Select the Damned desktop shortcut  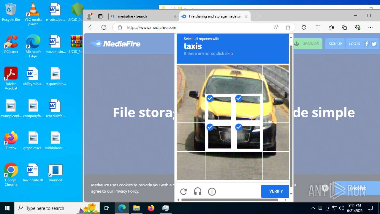55,173
